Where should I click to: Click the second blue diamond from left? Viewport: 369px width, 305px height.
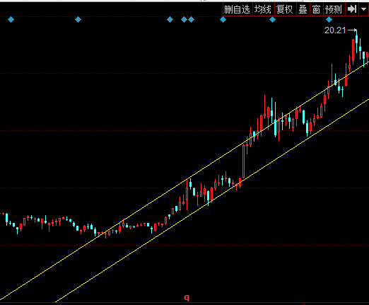(x=78, y=20)
